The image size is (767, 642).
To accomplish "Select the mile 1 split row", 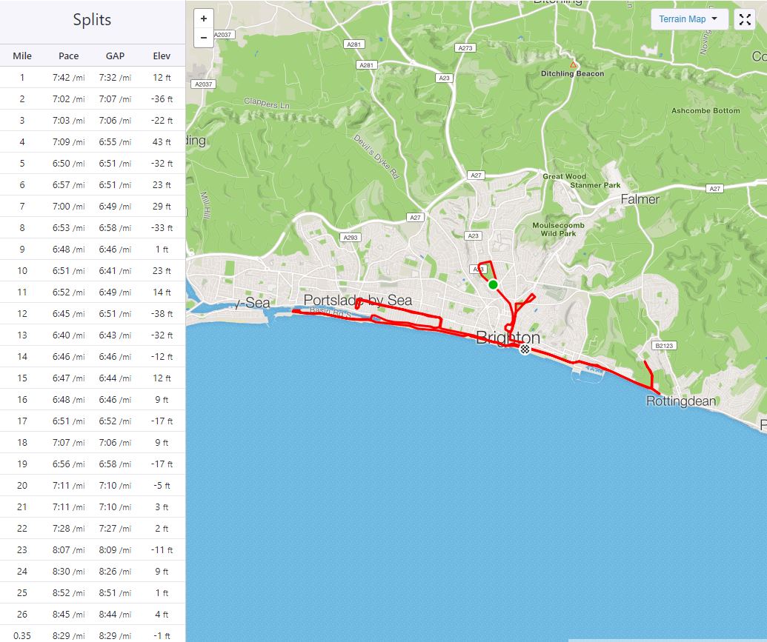I will [x=93, y=77].
